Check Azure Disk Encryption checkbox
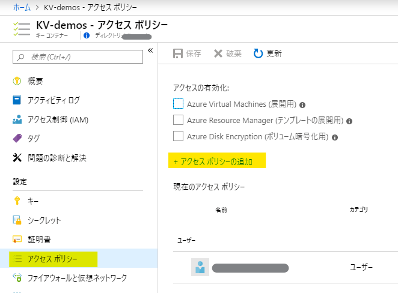The image size is (398, 293). tap(178, 136)
